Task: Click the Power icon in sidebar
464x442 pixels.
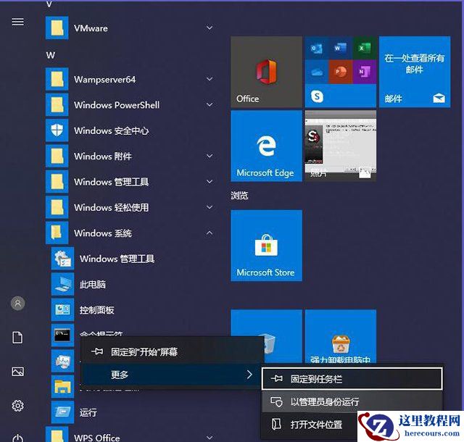Action: pos(17,438)
